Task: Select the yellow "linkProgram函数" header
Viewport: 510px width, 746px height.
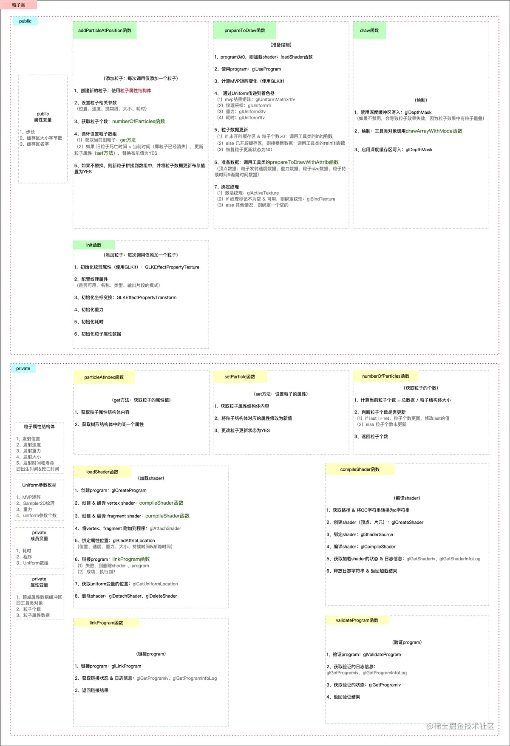Action: [106, 623]
